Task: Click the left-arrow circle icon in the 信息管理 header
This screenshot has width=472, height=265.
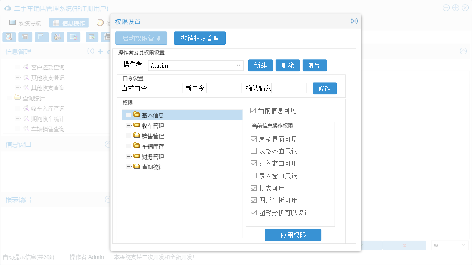Action: (x=91, y=51)
